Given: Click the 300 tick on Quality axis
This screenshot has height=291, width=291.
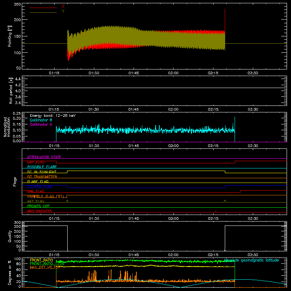Looking at the screenshot, I should 17,223.
